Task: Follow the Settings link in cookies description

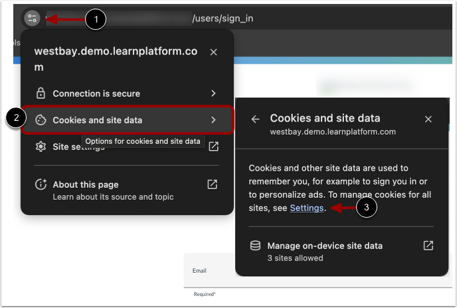Action: tap(307, 208)
